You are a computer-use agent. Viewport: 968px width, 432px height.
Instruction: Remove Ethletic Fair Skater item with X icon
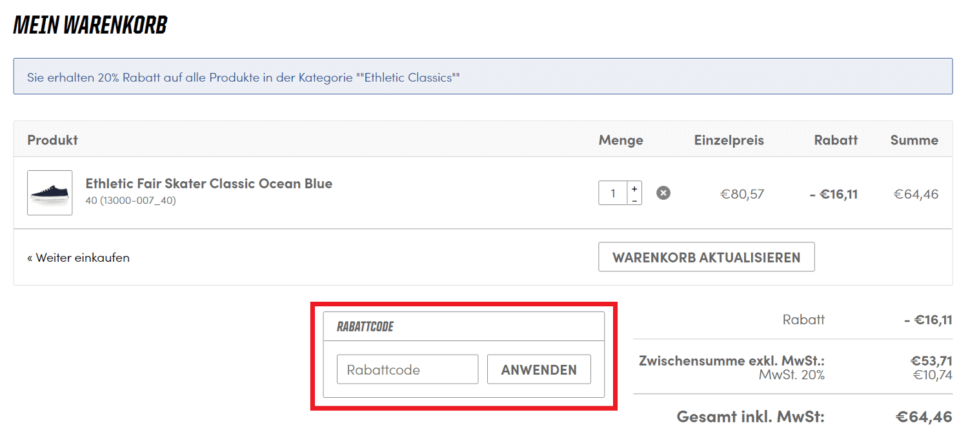(x=663, y=193)
